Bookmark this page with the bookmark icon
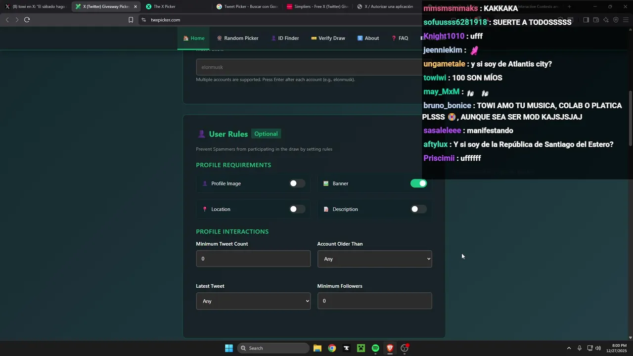The height and width of the screenshot is (356, 633). click(x=131, y=20)
